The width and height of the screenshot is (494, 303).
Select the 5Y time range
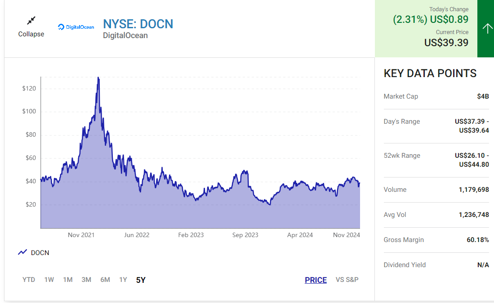click(141, 280)
